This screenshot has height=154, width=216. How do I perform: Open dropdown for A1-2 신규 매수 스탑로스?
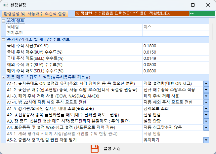coord(206,90)
